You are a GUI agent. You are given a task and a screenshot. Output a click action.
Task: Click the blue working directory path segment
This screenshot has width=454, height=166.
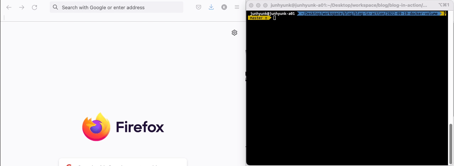(x=369, y=13)
